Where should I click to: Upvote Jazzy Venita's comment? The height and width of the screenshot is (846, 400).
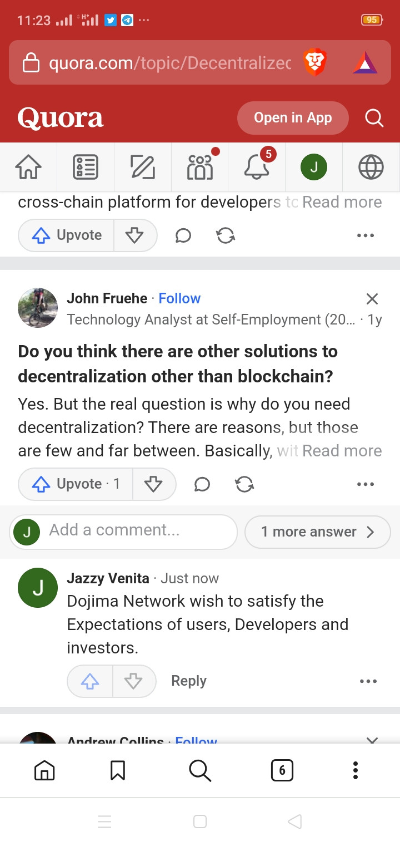[90, 681]
